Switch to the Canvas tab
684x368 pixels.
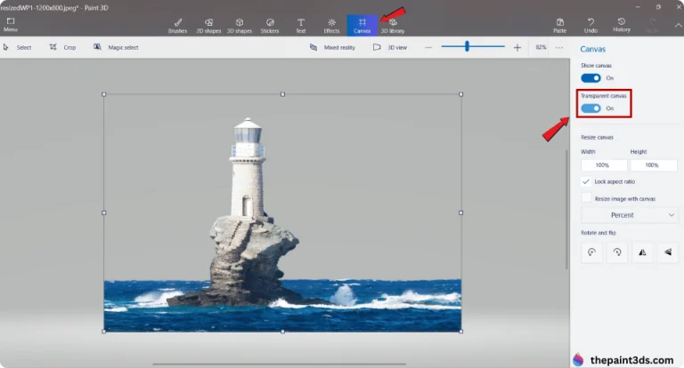362,26
